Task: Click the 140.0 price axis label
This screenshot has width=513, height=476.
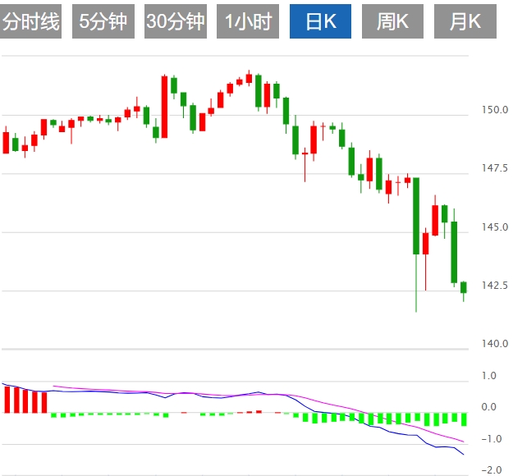Action: [x=495, y=344]
